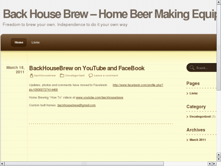Open the Links navigation menu item
Image resolution: width=221 pixels, height=166 pixels.
tap(36, 42)
